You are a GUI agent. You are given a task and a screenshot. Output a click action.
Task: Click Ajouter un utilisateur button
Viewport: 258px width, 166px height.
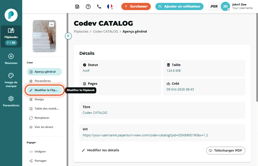click(179, 6)
